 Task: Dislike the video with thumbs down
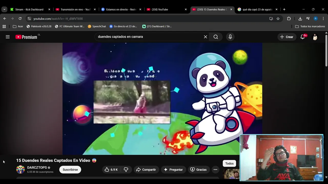(x=126, y=170)
